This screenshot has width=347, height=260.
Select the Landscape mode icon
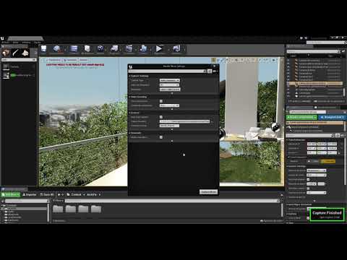pyautogui.click(x=25, y=53)
